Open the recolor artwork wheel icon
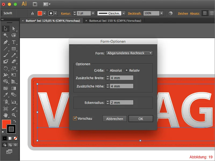 coord(171,13)
